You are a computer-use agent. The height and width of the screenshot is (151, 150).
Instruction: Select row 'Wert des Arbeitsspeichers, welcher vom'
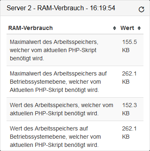tap(75, 109)
